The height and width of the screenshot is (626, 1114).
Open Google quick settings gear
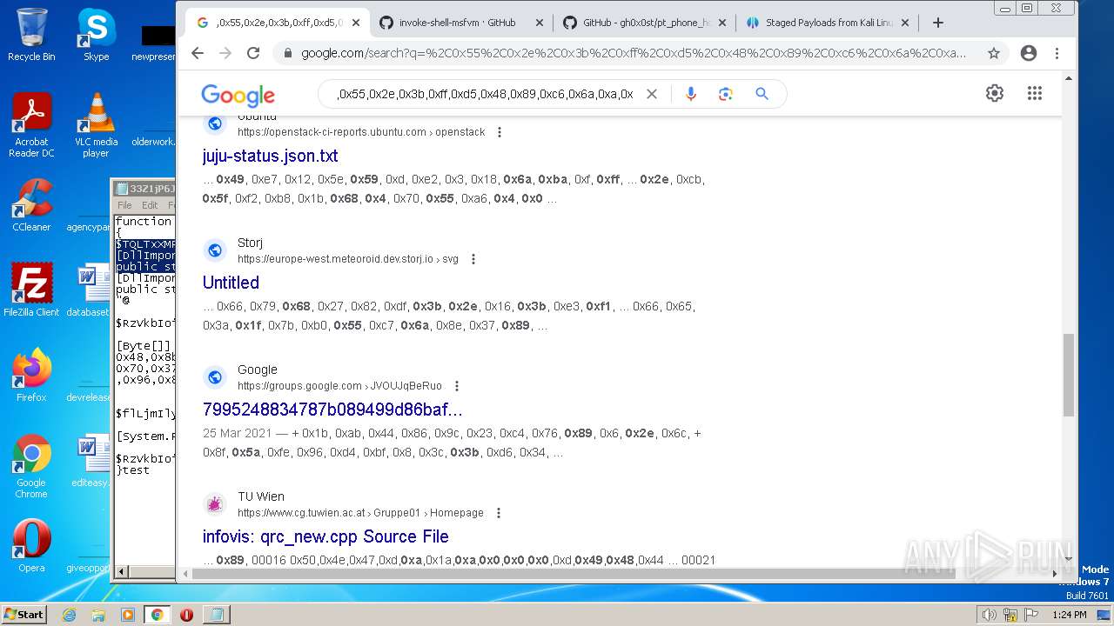pyautogui.click(x=995, y=93)
